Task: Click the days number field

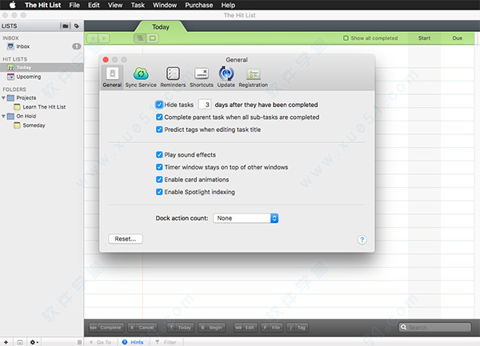Action: [205, 105]
